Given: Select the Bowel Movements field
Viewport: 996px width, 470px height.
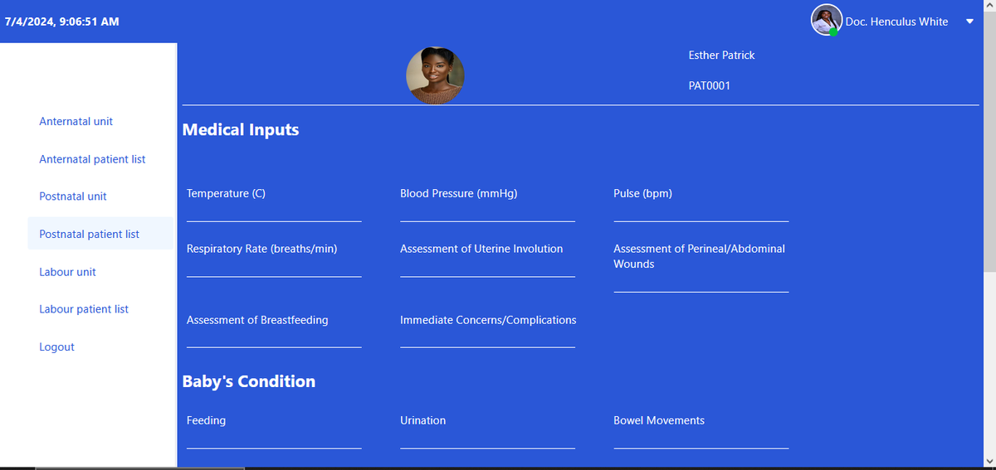Looking at the screenshot, I should pos(701,439).
